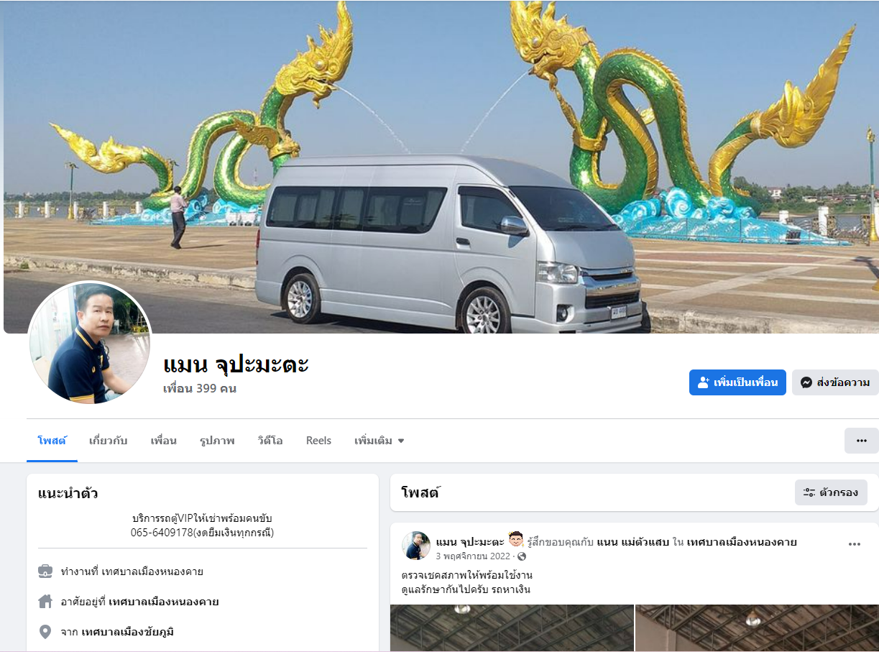Switch to the เกี่ยวกับ tab

(109, 441)
